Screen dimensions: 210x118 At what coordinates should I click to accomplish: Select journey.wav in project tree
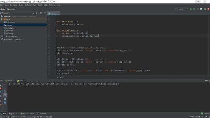click(11, 22)
